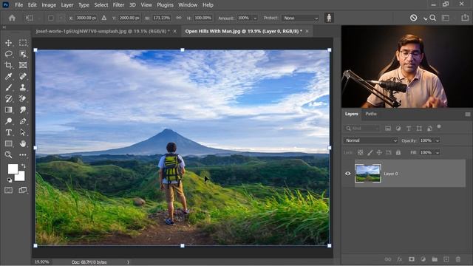Open the Edit Toolbar three-dots menu

pos(23,154)
